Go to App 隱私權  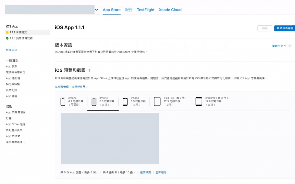click(x=13, y=78)
